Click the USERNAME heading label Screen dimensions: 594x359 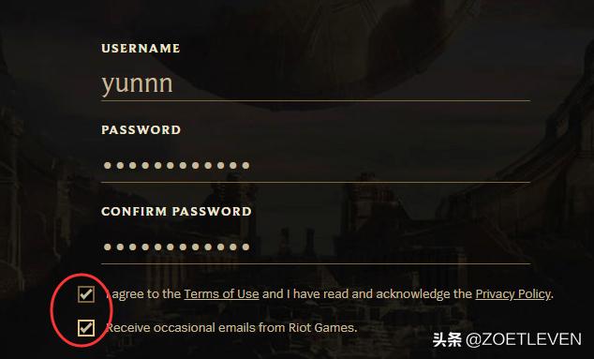pyautogui.click(x=141, y=49)
